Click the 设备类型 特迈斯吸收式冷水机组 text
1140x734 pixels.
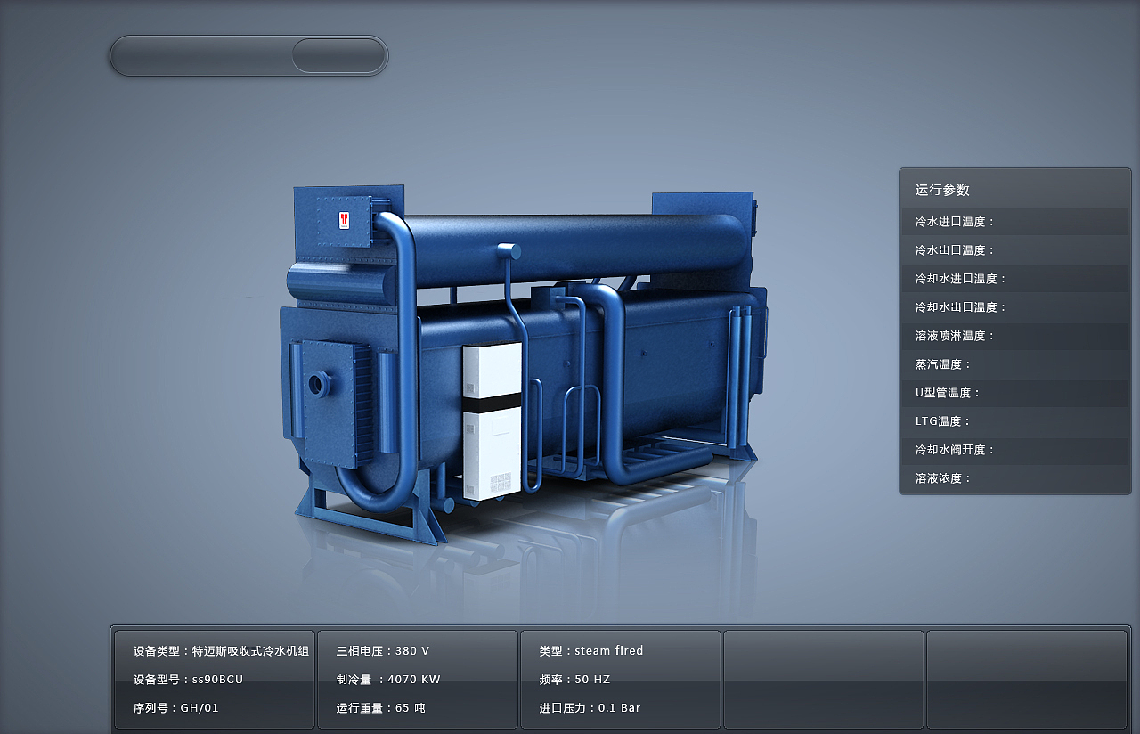pyautogui.click(x=221, y=651)
